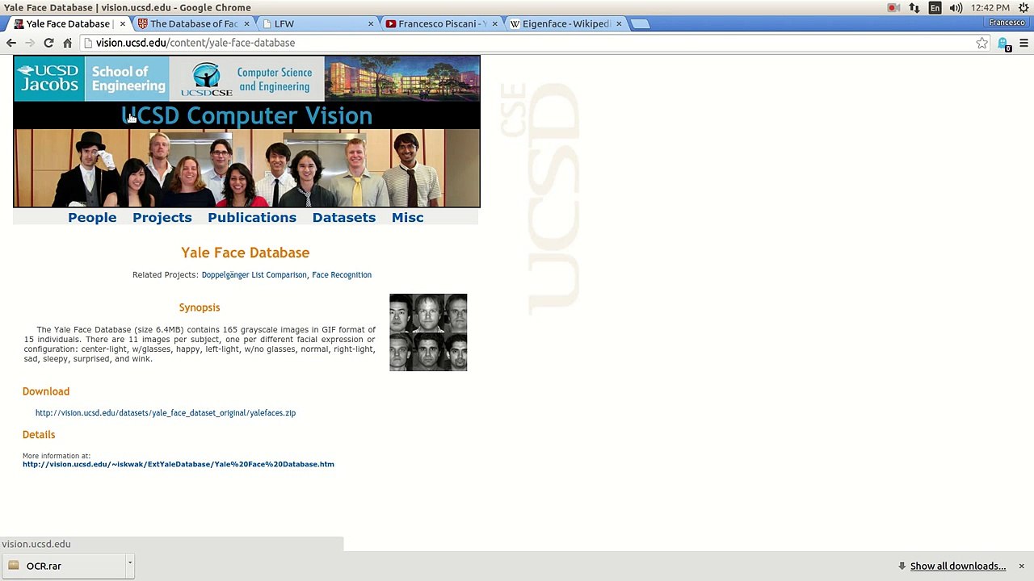Open the Misc navigation menu item
Image resolution: width=1034 pixels, height=581 pixels.
point(408,217)
